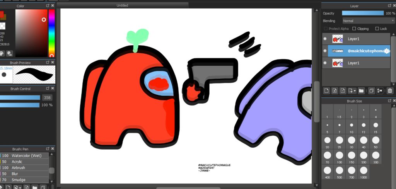396x189 pixels.
Task: Create a new layer with the blank page icon
Action: [x=326, y=90]
